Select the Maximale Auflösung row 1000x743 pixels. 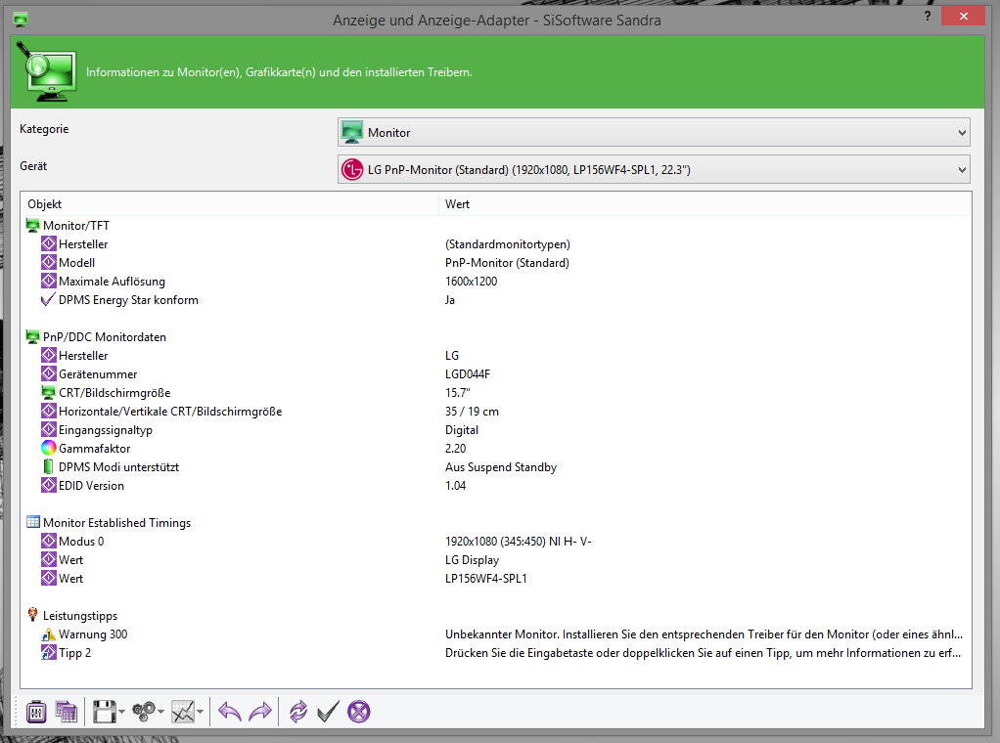tap(495, 281)
